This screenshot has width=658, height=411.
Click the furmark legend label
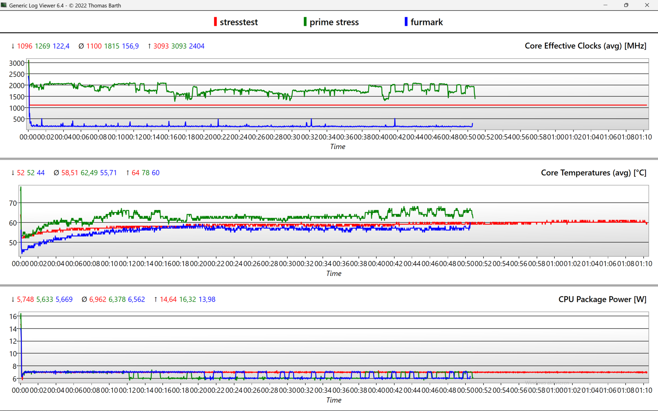click(x=426, y=22)
